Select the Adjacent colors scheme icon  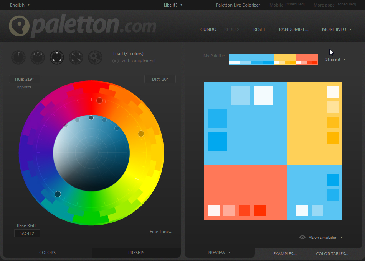coord(38,57)
